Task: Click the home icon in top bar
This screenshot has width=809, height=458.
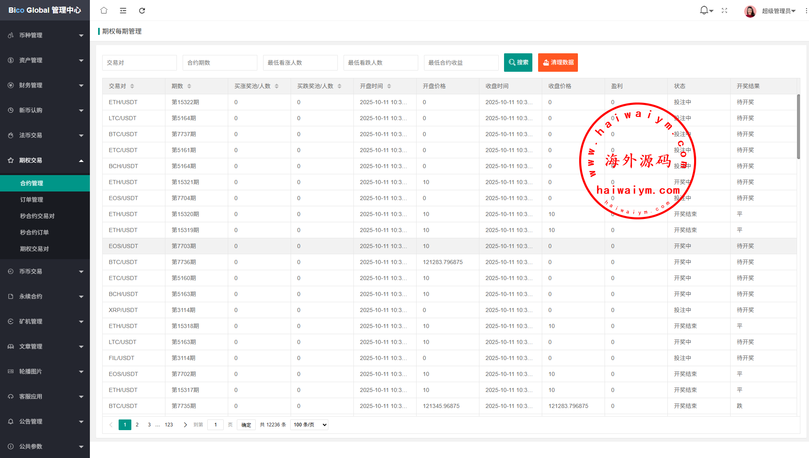Action: [x=104, y=10]
